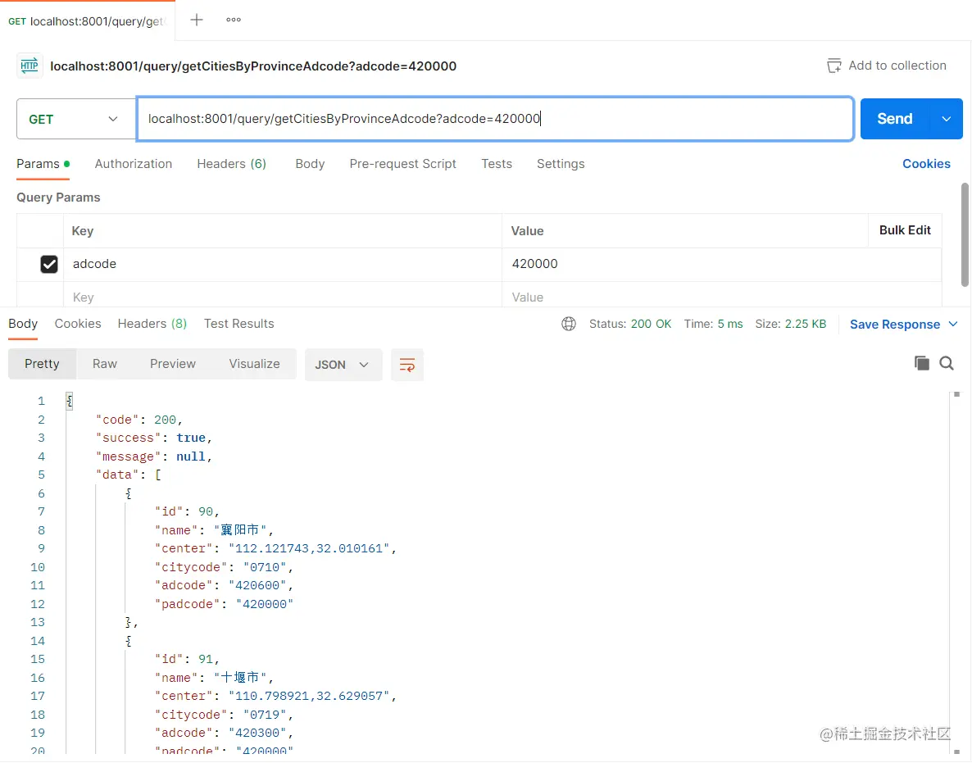Click the Add to collection icon
The height and width of the screenshot is (763, 972).
(833, 66)
